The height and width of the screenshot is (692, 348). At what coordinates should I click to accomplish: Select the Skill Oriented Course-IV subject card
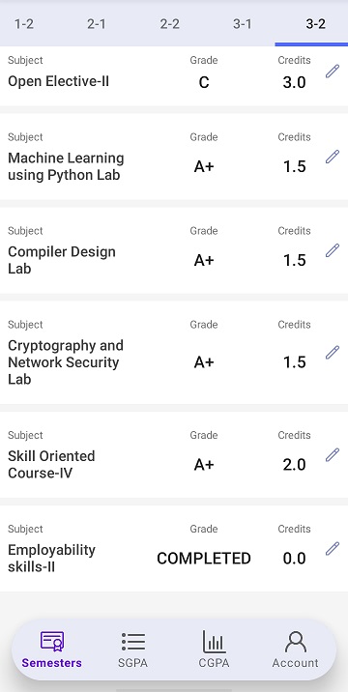click(174, 454)
